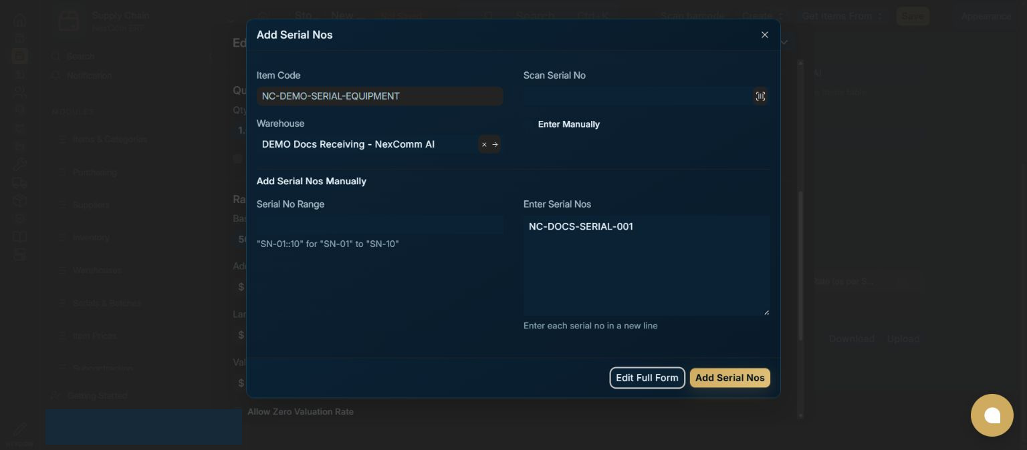The image size is (1027, 450).
Task: Expand the Supply Chain workspace switcher
Action: point(231,21)
